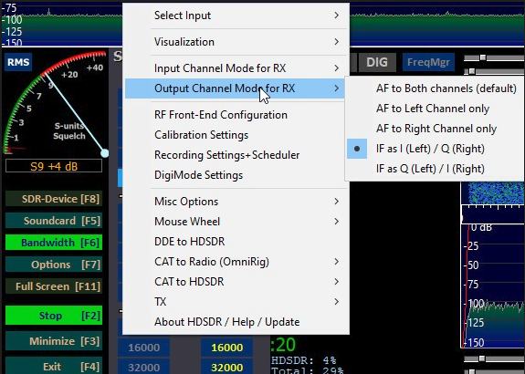Open SDR-Device settings [F8]
Screen dimensions: 525x374
click(54, 199)
